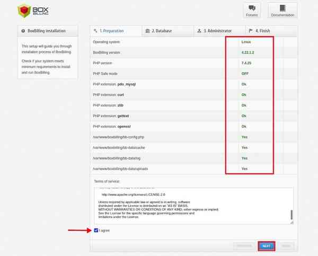318x256 pixels.
Task: Click the pdo_mysql extension row label
Action: click(x=114, y=84)
